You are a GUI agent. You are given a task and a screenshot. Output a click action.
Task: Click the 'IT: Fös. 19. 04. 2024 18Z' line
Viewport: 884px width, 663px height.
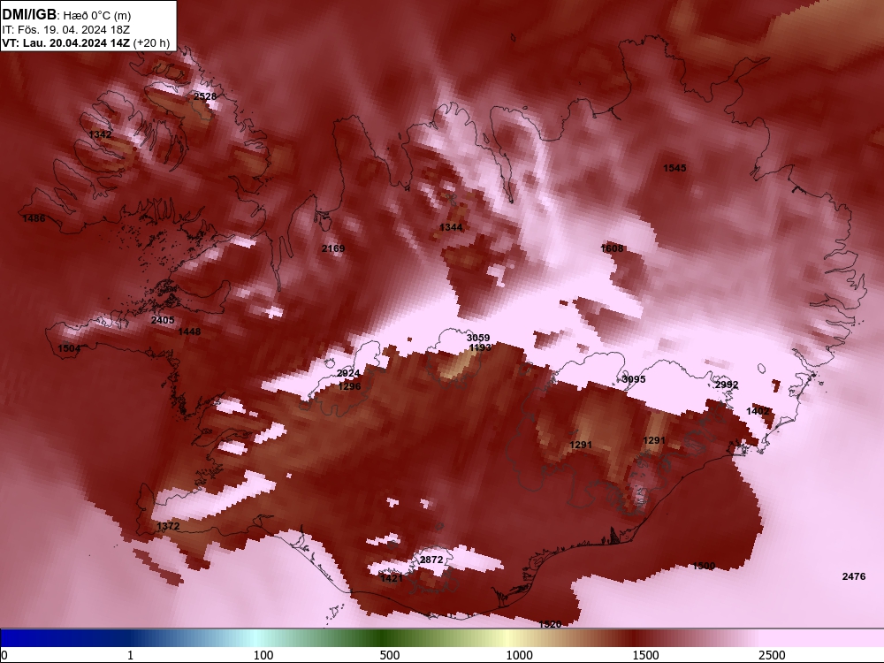pyautogui.click(x=65, y=30)
